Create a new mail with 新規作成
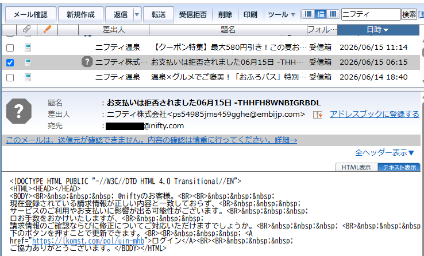 point(80,14)
